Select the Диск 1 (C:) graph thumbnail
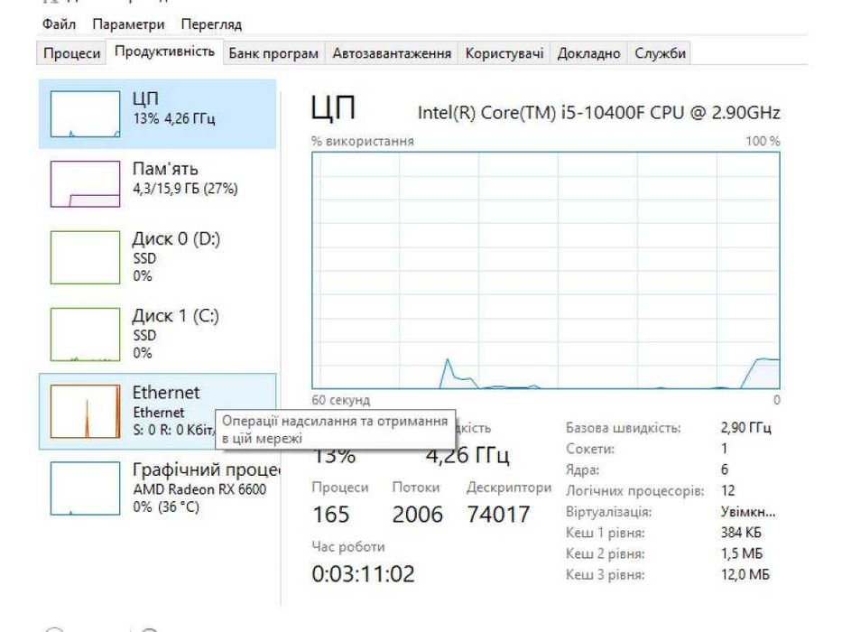 tap(85, 334)
